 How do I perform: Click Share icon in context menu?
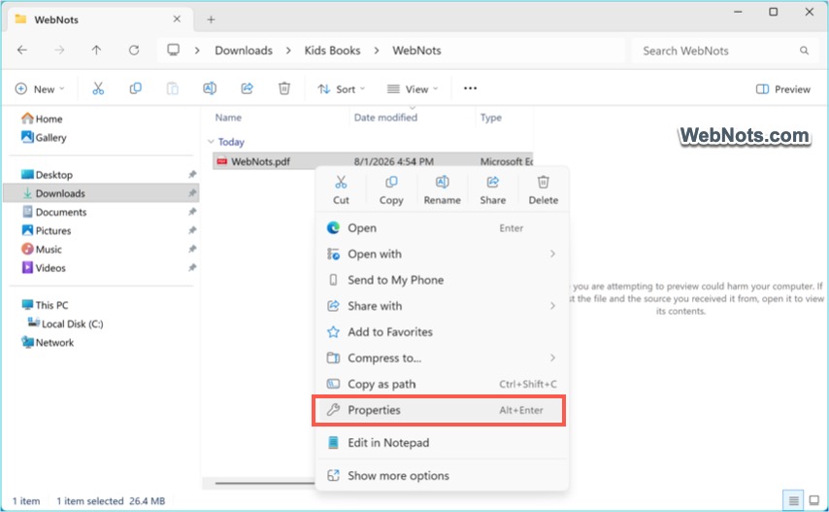point(493,183)
